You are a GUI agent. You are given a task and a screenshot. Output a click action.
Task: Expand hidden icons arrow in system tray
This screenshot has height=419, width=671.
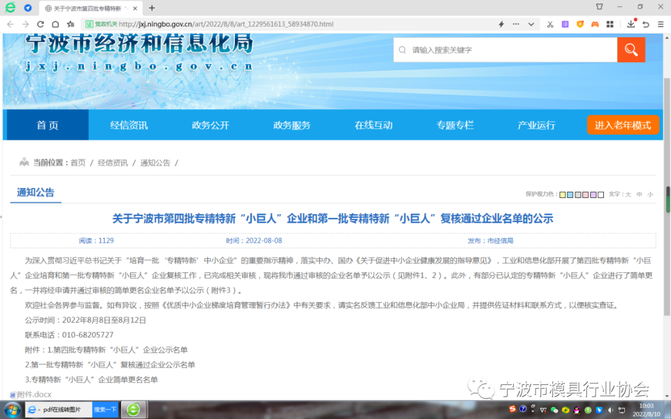pos(532,410)
